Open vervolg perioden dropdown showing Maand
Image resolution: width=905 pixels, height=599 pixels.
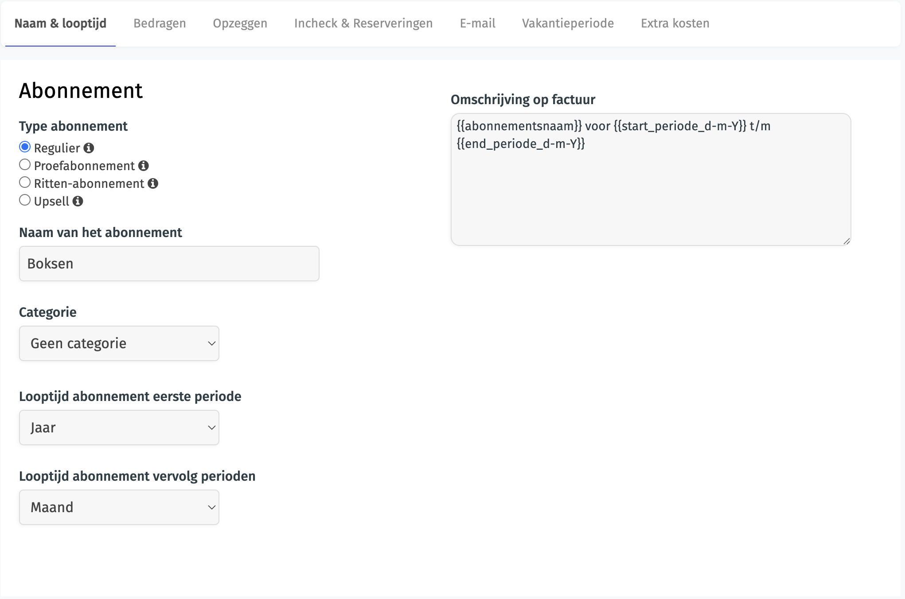pyautogui.click(x=119, y=507)
